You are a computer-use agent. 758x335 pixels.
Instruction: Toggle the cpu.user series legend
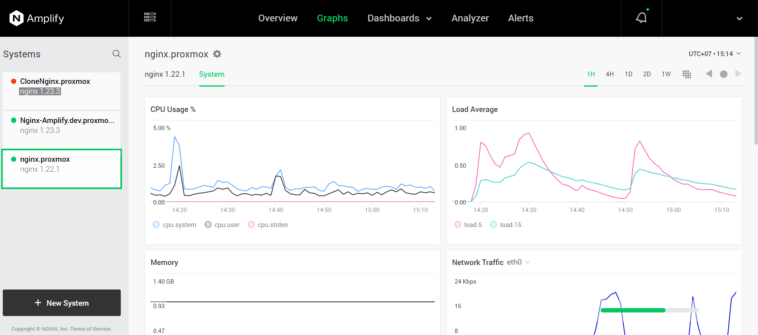222,225
